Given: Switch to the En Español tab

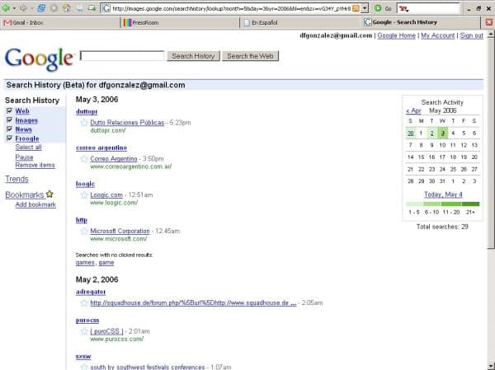Looking at the screenshot, I should (300, 22).
